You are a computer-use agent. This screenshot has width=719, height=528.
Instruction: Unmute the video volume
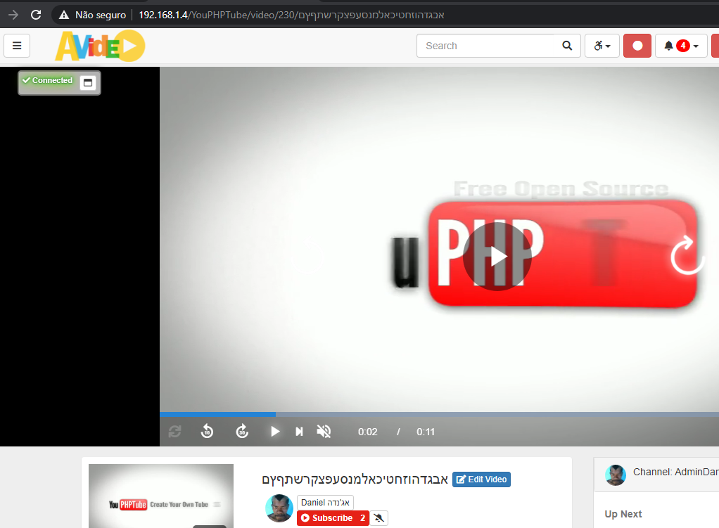pyautogui.click(x=324, y=431)
